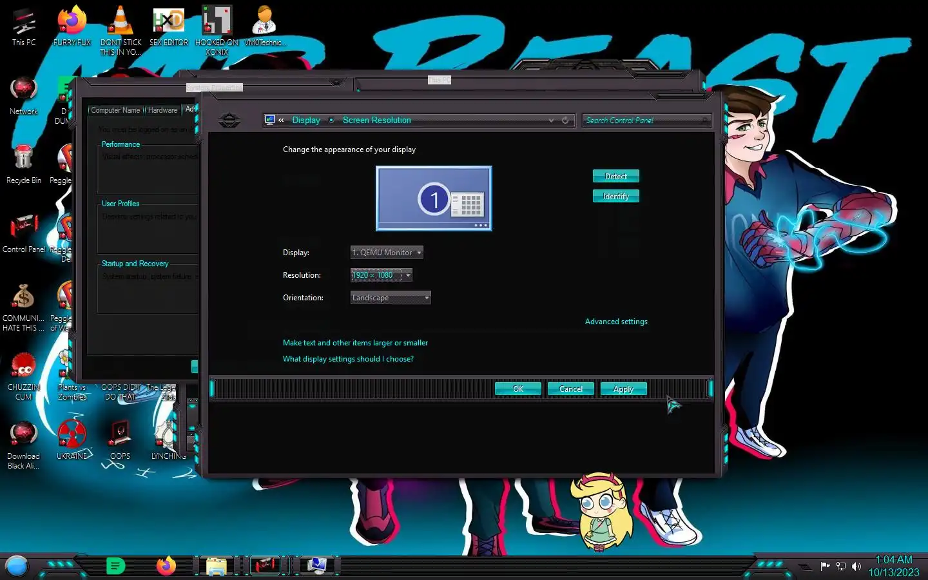Open the FURRY FUX Firefox shortcut
Viewport: 928px width, 580px height.
point(72,26)
